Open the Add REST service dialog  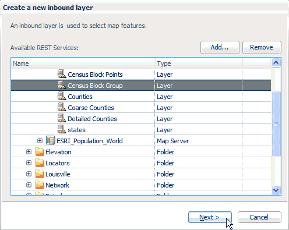[220, 47]
